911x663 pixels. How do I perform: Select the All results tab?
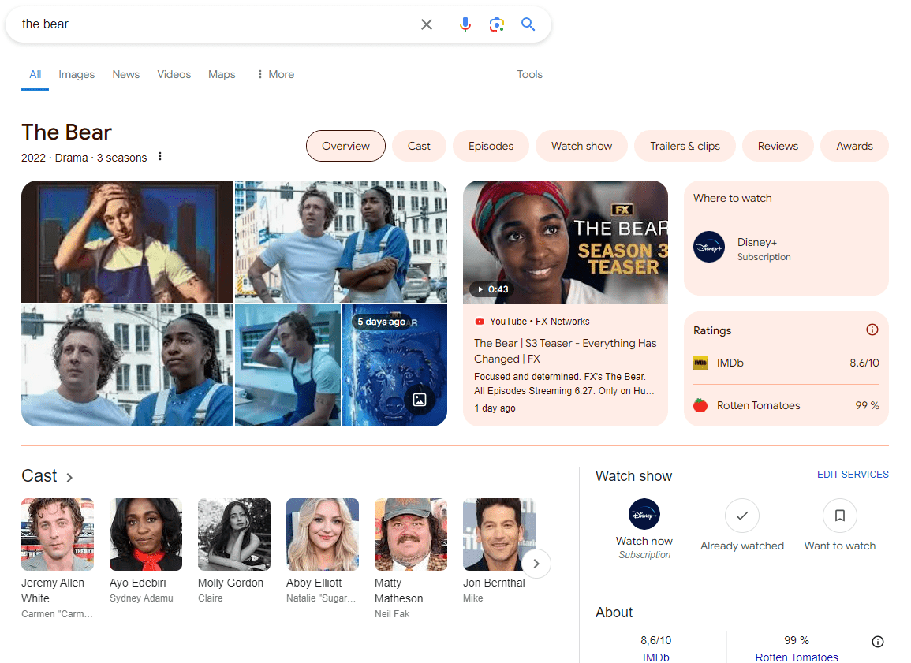click(35, 74)
